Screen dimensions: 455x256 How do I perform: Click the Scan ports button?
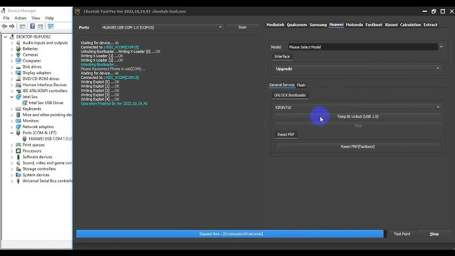(243, 27)
